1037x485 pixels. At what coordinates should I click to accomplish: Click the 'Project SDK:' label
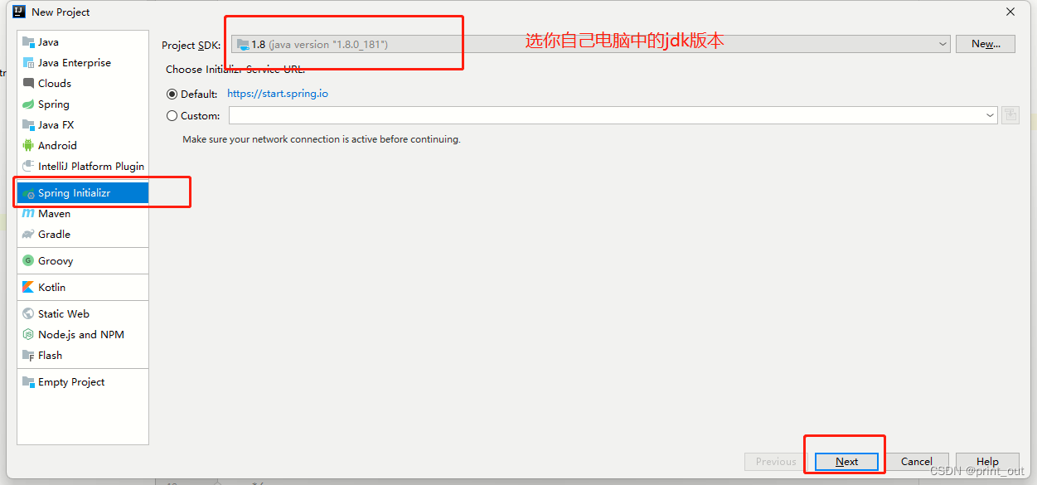(191, 45)
